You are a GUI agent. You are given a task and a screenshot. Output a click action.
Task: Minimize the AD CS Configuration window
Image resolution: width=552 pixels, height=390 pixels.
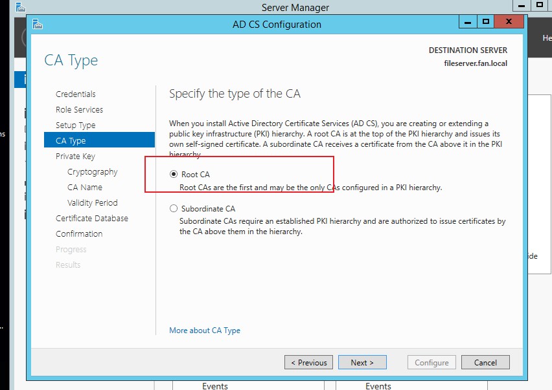468,22
